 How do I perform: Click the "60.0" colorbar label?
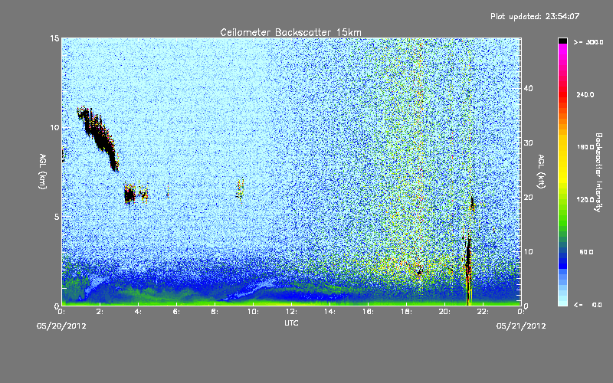pyautogui.click(x=586, y=252)
